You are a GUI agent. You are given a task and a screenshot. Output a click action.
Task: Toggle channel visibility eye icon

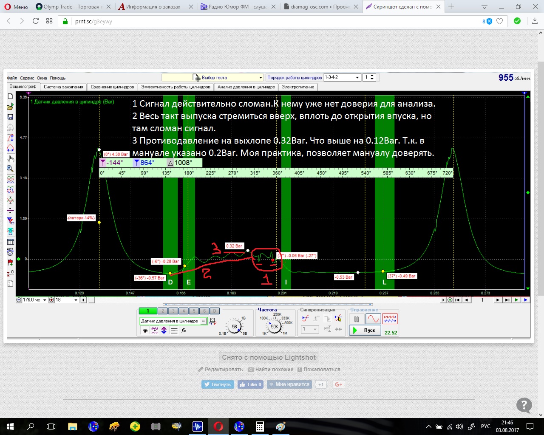click(x=145, y=330)
